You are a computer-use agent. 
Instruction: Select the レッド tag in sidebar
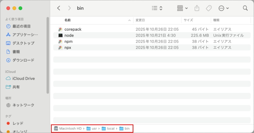[18, 123]
